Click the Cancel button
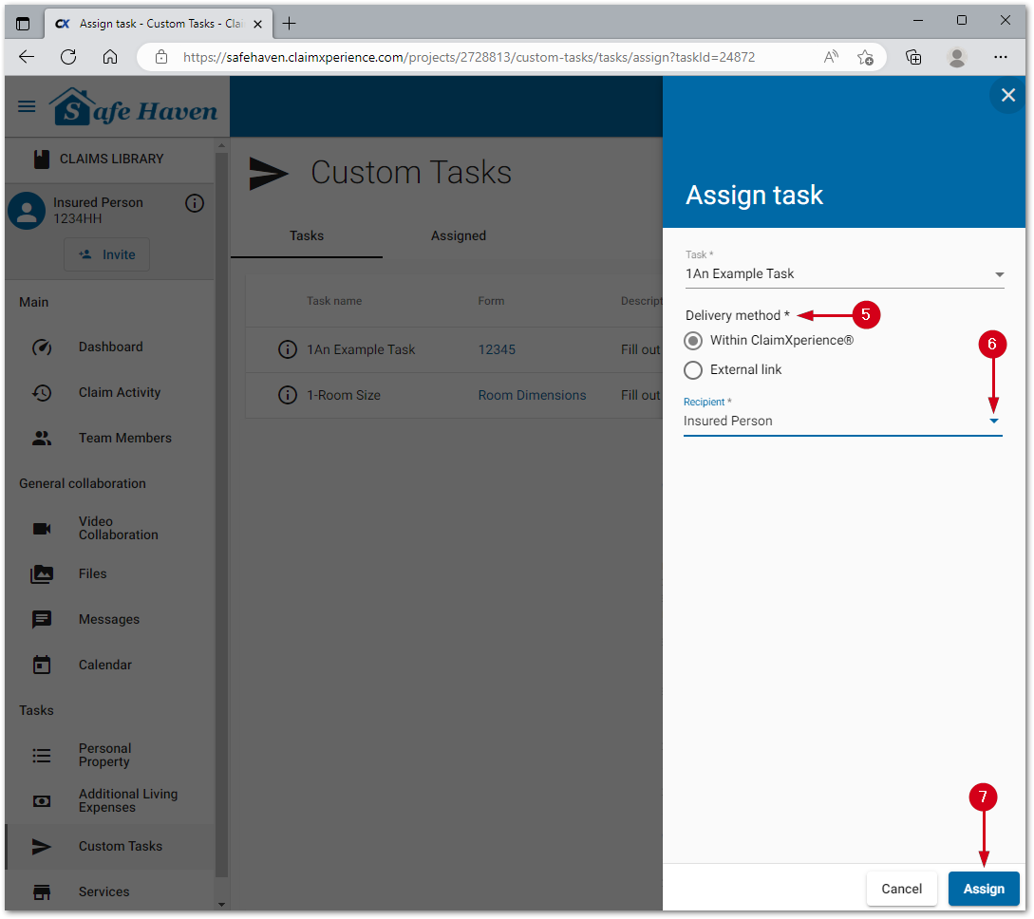The image size is (1034, 919). pos(901,889)
